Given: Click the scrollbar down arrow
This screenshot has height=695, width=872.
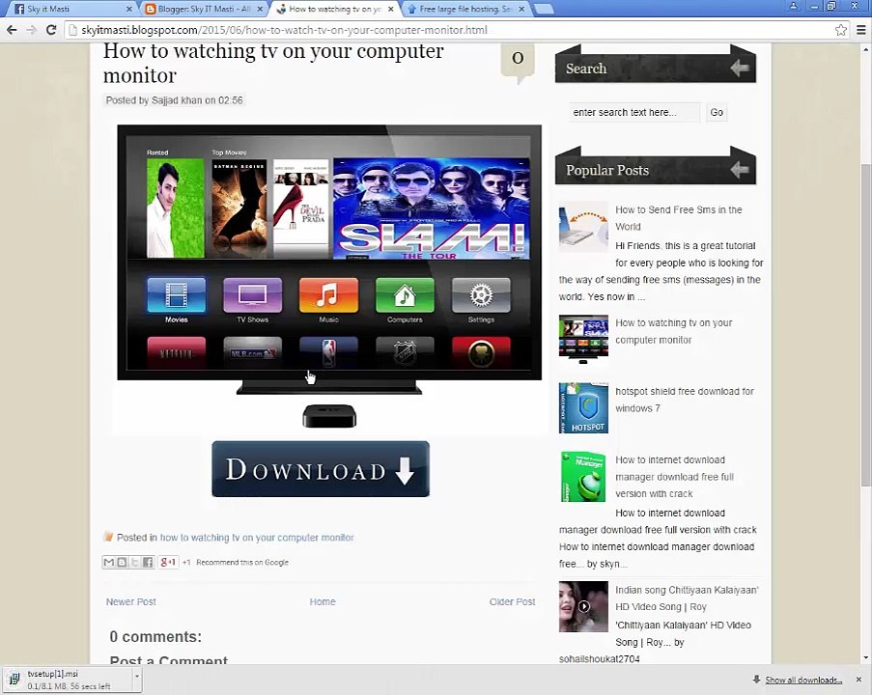Looking at the screenshot, I should click(x=866, y=657).
